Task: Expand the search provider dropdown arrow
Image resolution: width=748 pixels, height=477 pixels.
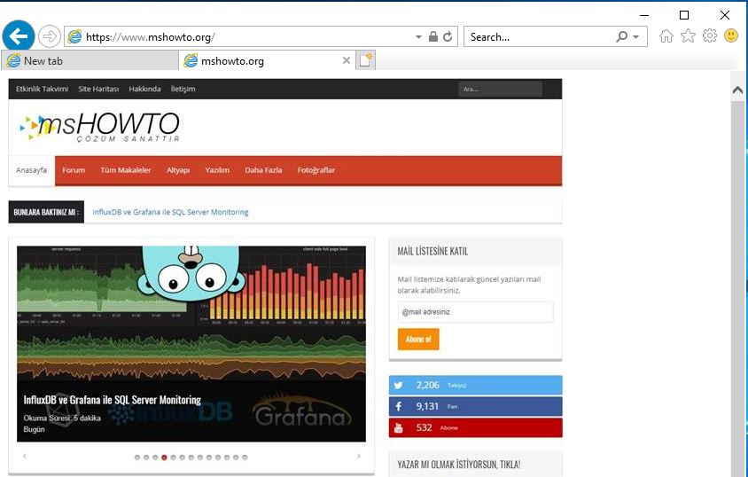Action: pyautogui.click(x=636, y=36)
